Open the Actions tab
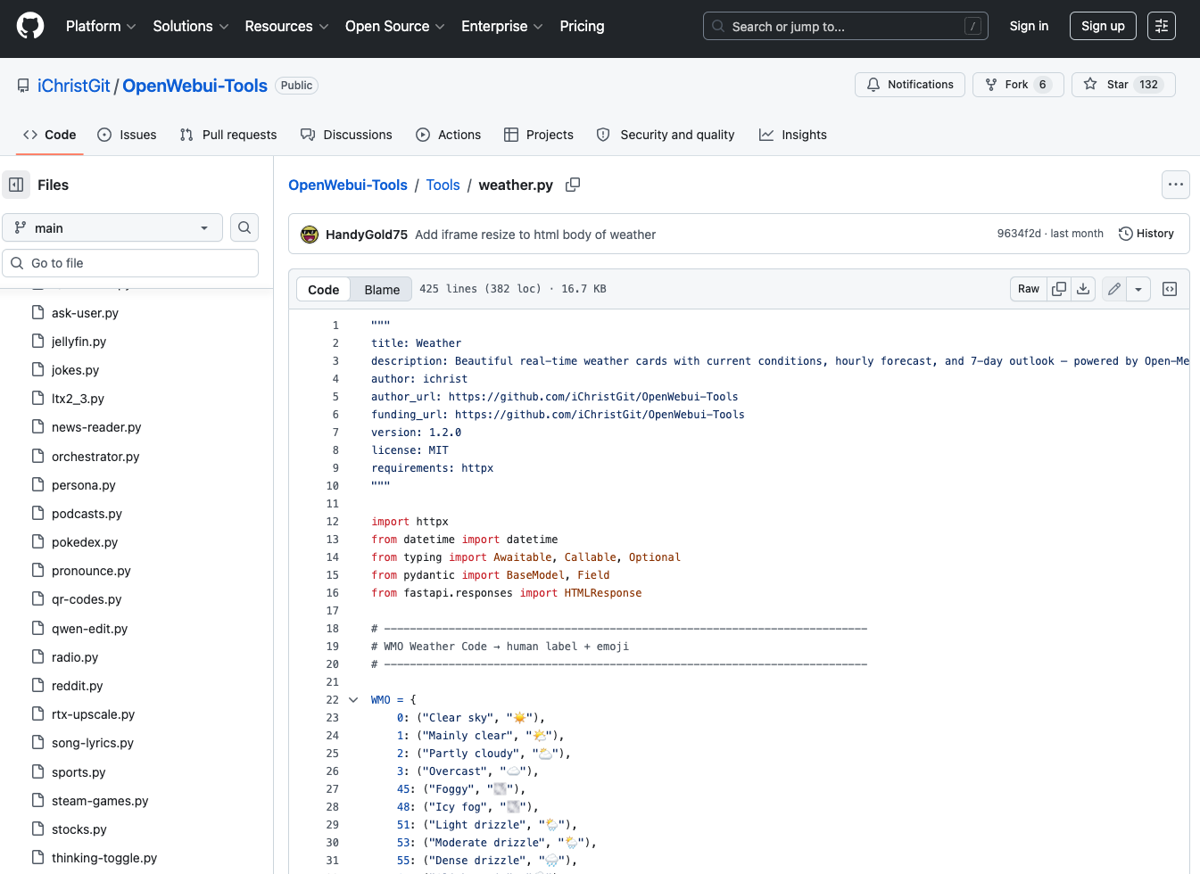Screen dimensions: 1200x874 [x=448, y=135]
